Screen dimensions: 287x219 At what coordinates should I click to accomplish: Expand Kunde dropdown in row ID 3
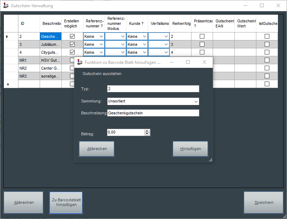point(145,44)
